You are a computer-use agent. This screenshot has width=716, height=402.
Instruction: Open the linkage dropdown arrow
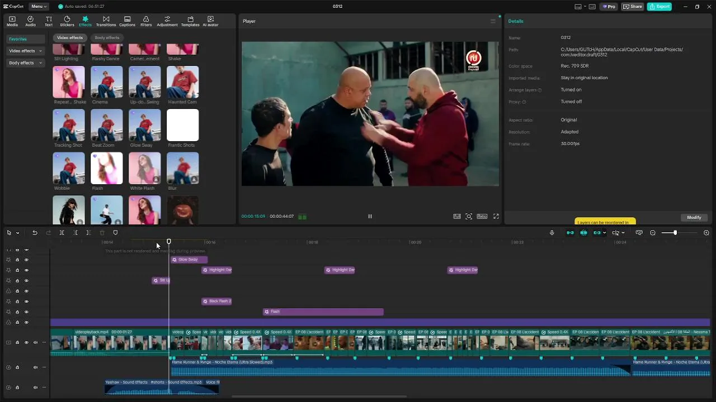point(604,233)
